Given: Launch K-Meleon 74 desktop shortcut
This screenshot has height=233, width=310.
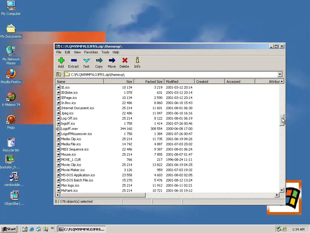Looking at the screenshot, I should tap(11, 97).
